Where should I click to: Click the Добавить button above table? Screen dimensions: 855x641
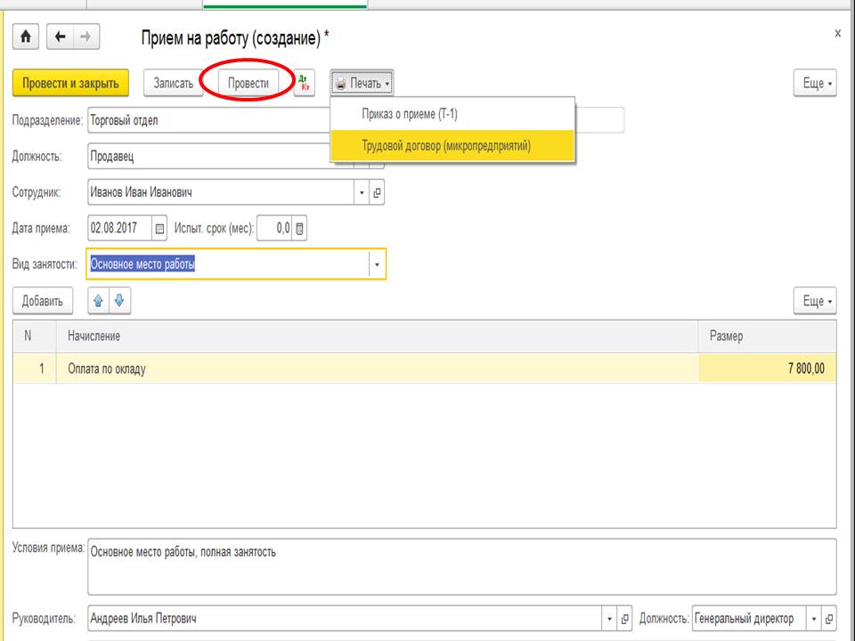(42, 302)
